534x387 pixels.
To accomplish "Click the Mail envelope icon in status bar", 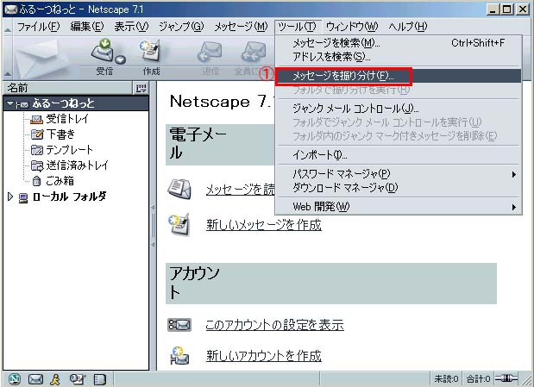I will [36, 379].
